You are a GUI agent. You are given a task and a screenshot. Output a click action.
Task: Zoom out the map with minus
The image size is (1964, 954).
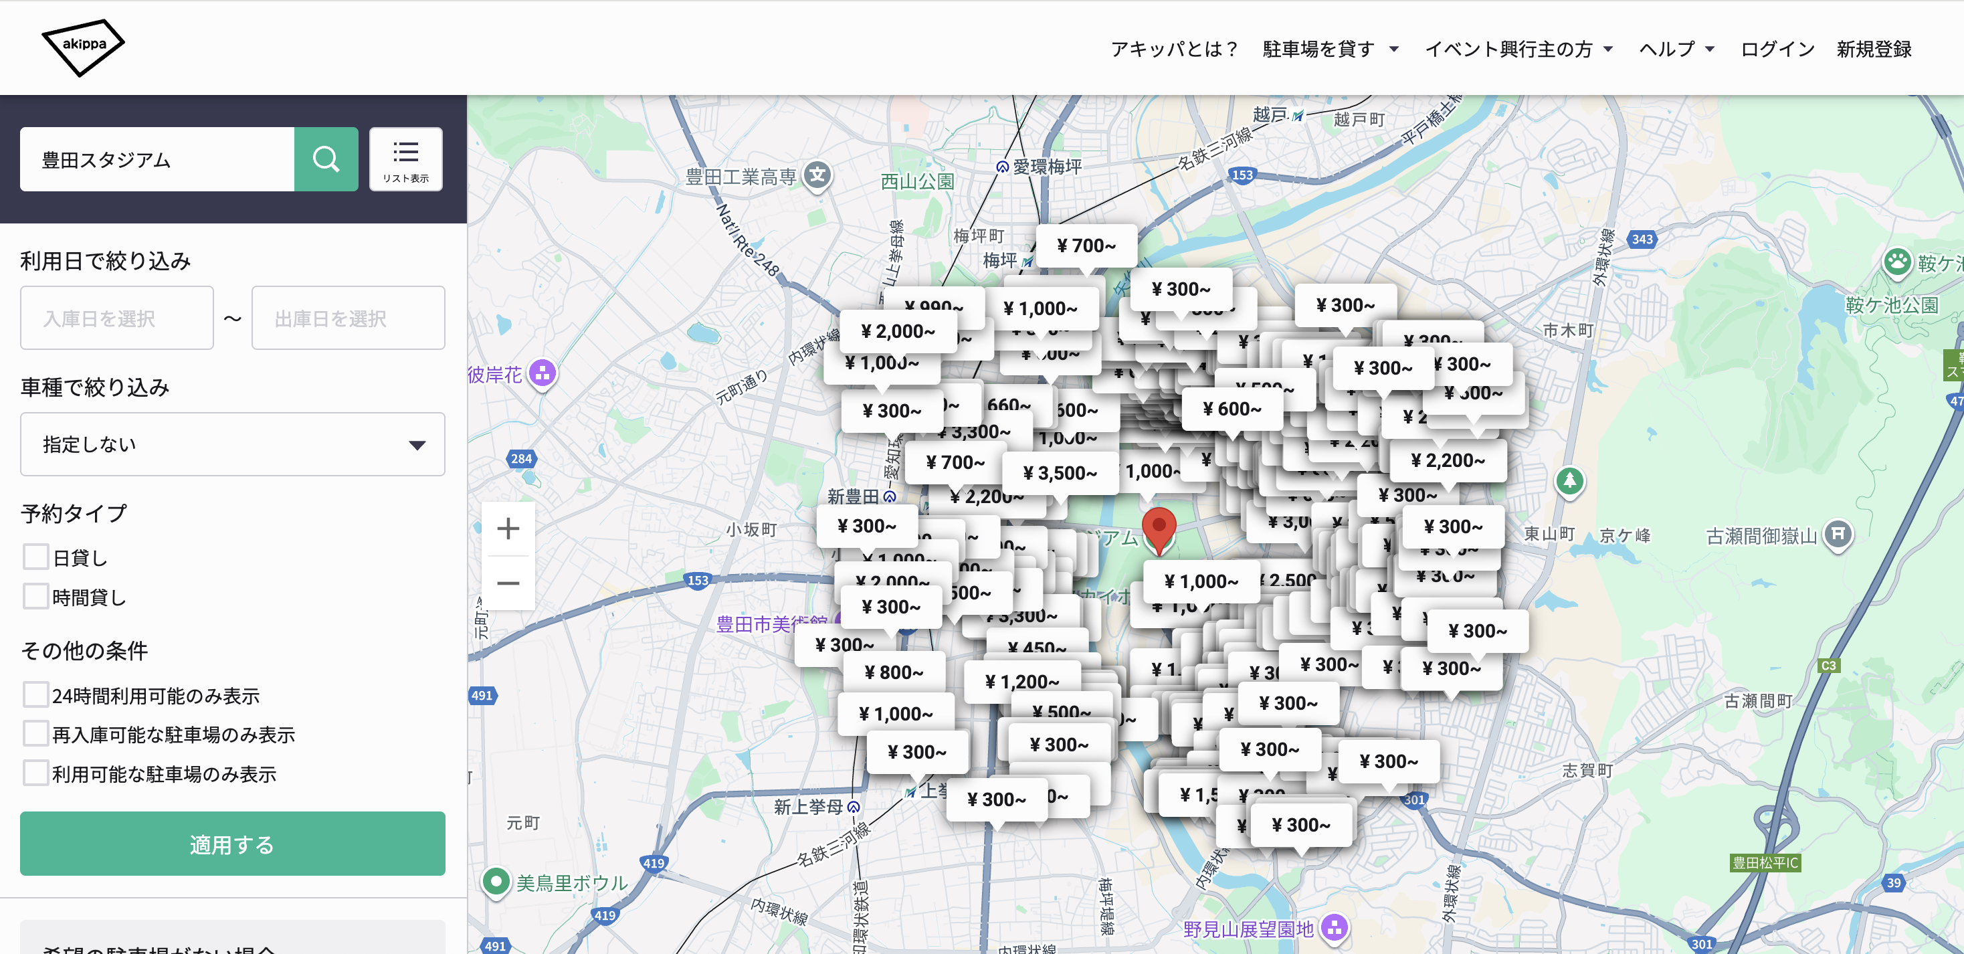click(508, 583)
